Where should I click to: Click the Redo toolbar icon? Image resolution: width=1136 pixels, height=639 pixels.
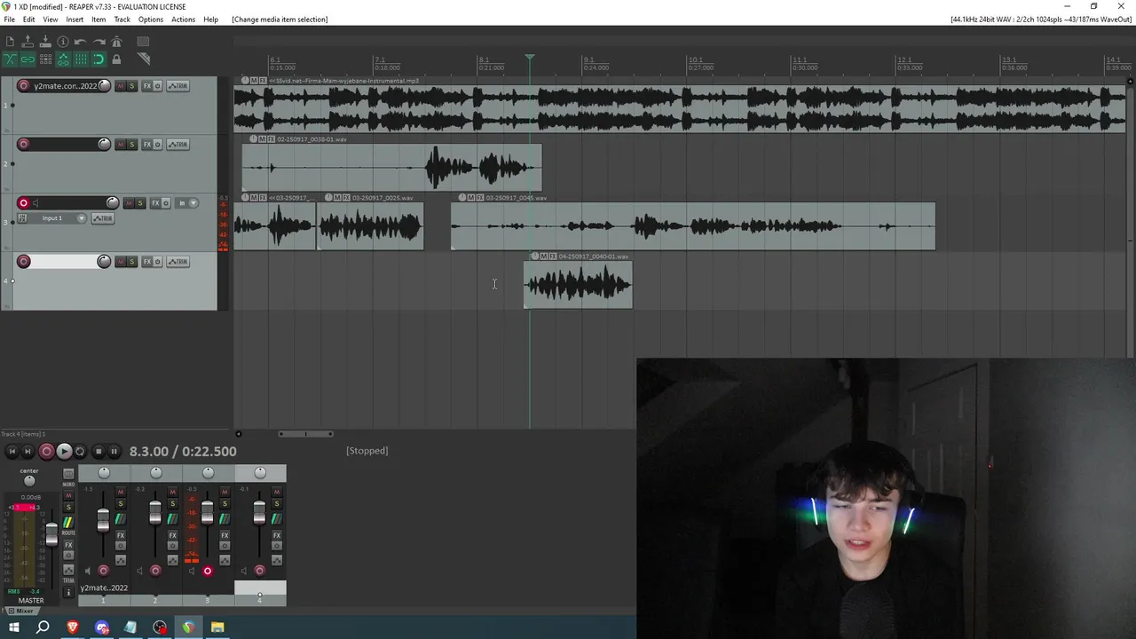coord(99,42)
